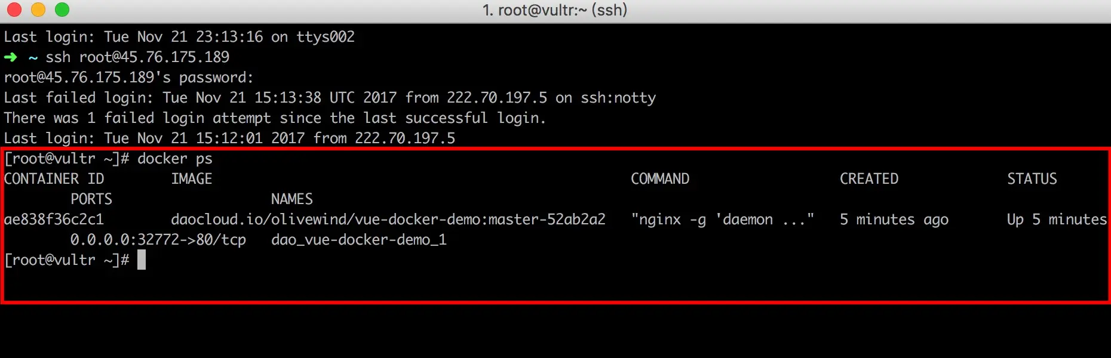Viewport: 1111px width, 358px height.
Task: Click the container name dao_vue-docker-demo_1
Action: [x=359, y=240]
